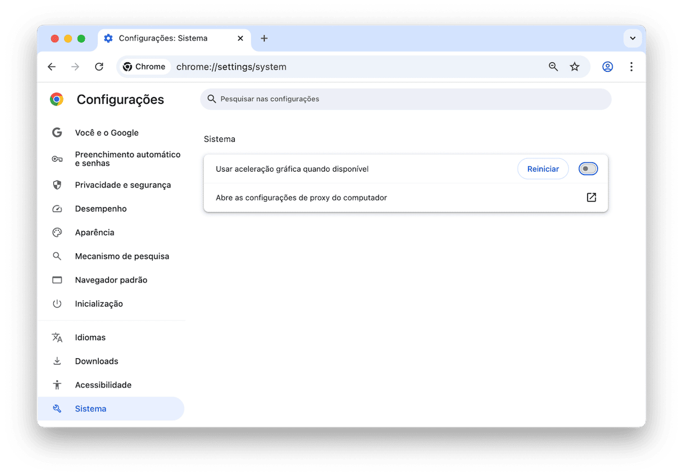This screenshot has width=683, height=476.
Task: Select the Sistema sidebar item
Action: [x=111, y=409]
